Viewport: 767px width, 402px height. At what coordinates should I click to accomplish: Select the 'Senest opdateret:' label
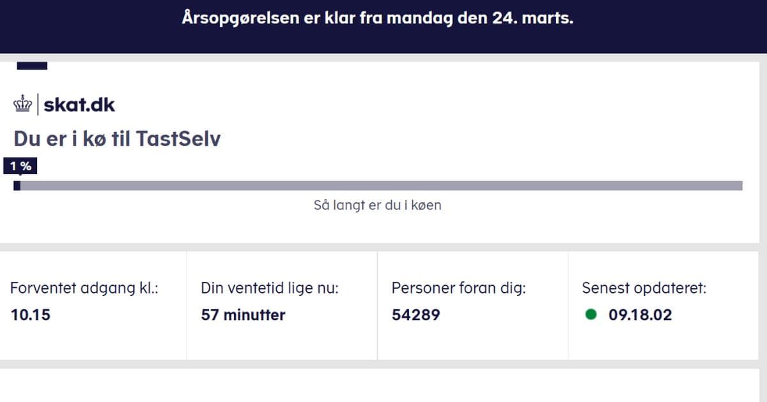[x=644, y=288]
